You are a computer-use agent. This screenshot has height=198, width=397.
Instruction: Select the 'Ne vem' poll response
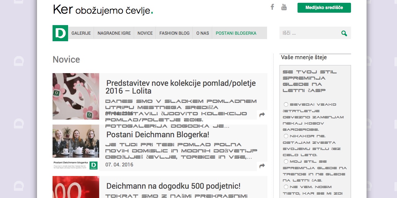(286, 187)
